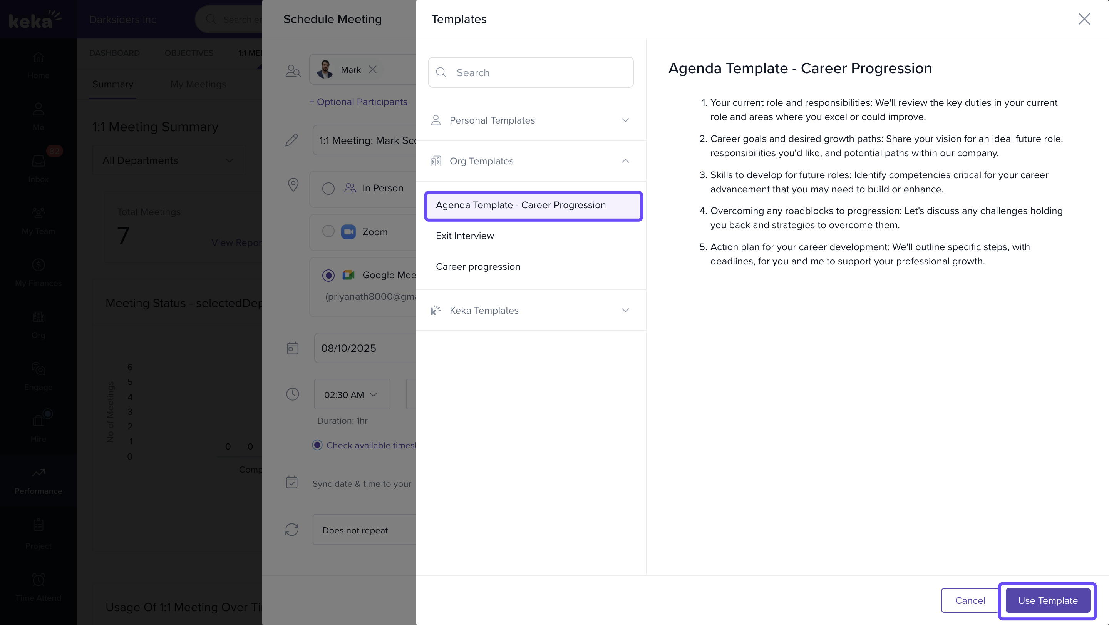Remove Mark participant chip via X icon

point(373,69)
